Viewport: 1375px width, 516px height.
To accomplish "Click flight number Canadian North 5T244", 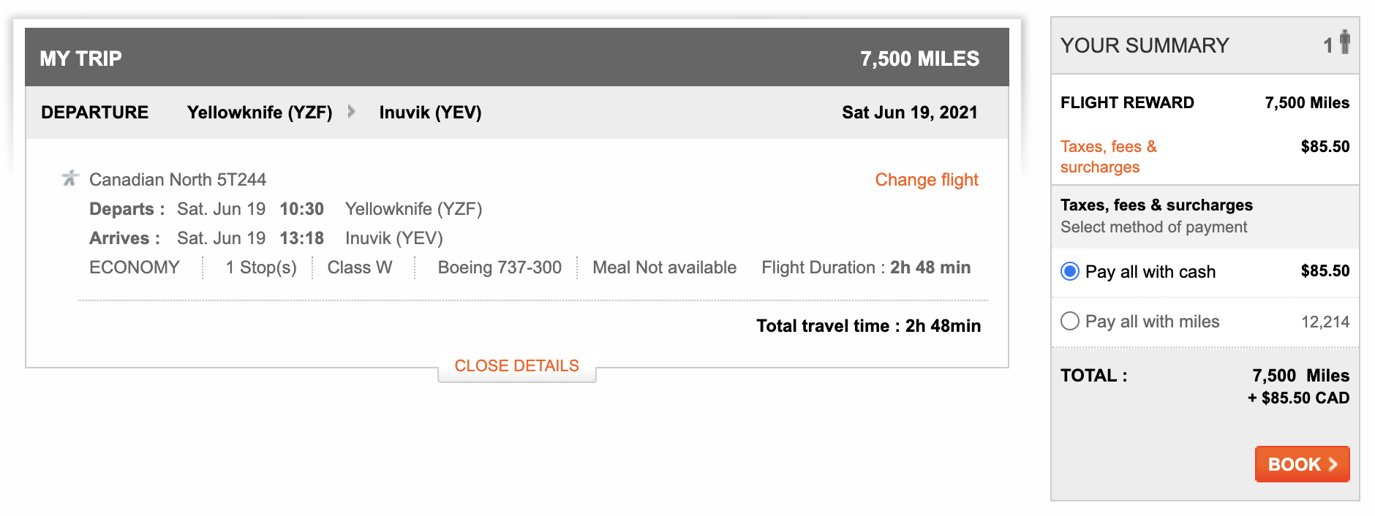I will click(x=178, y=180).
